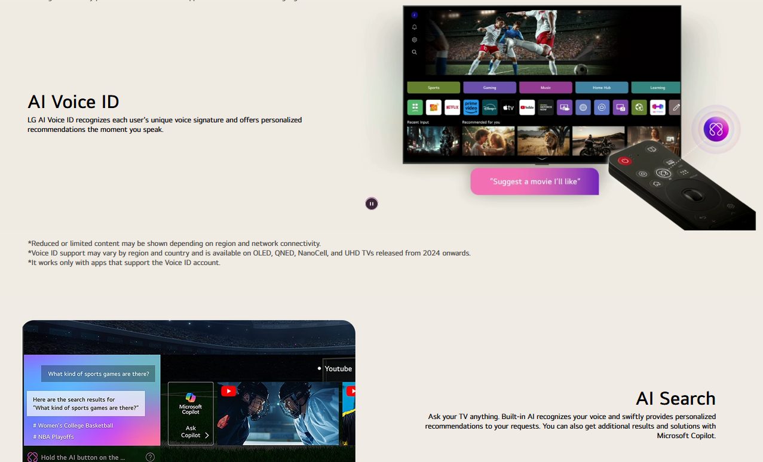Click the magnifier search icon on TV

point(414,53)
